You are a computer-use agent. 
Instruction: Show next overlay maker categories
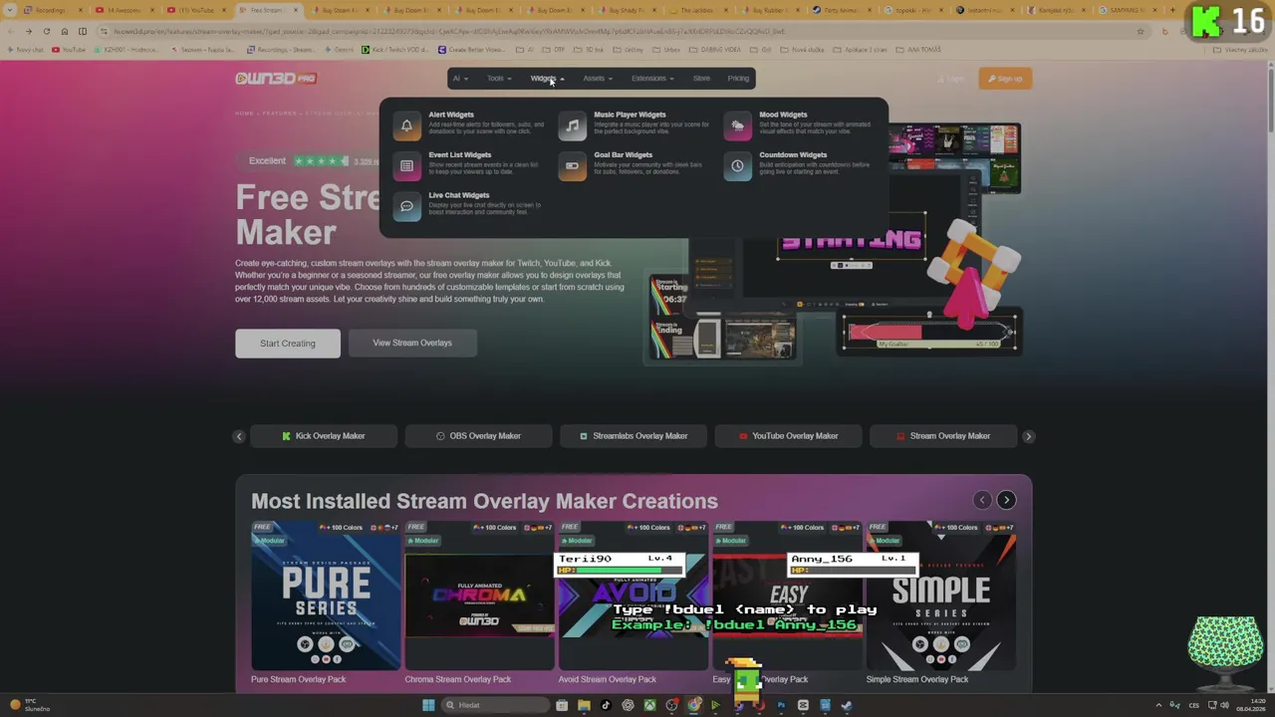tap(1028, 436)
